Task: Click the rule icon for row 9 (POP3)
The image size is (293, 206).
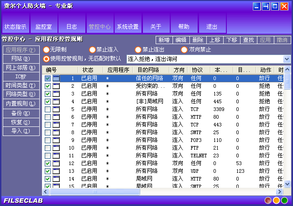Action: pos(56,140)
